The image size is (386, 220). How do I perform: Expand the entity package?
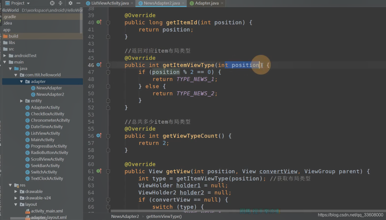[x=21, y=101]
